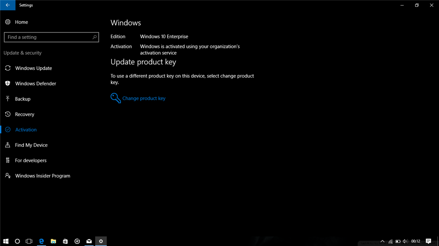Click the Home label in sidebar
Viewport: 439px width, 246px height.
pos(21,22)
